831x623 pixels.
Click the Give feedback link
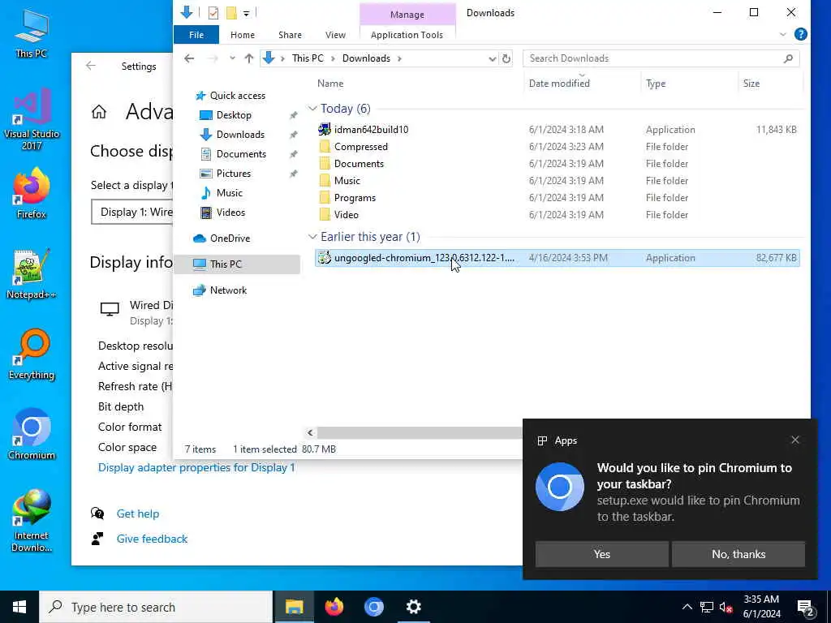coord(152,539)
